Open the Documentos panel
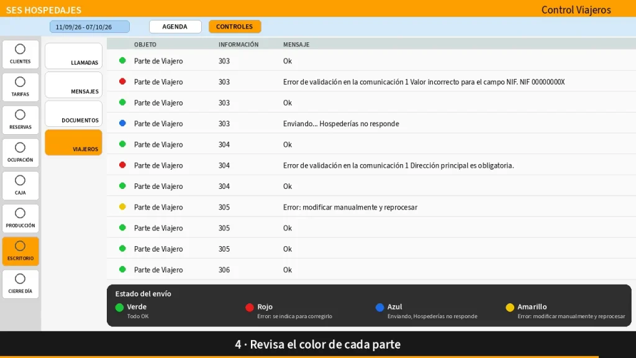This screenshot has height=358, width=636. [x=73, y=114]
